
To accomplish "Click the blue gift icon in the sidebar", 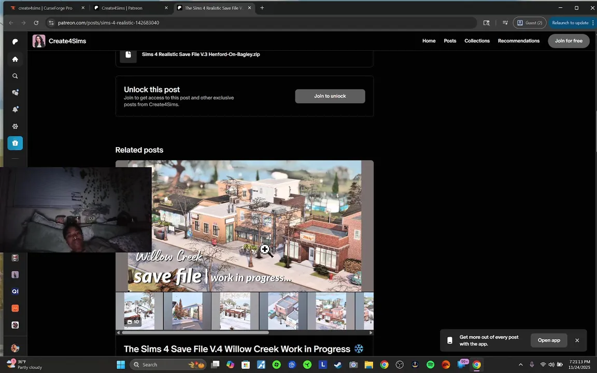I will (15, 143).
